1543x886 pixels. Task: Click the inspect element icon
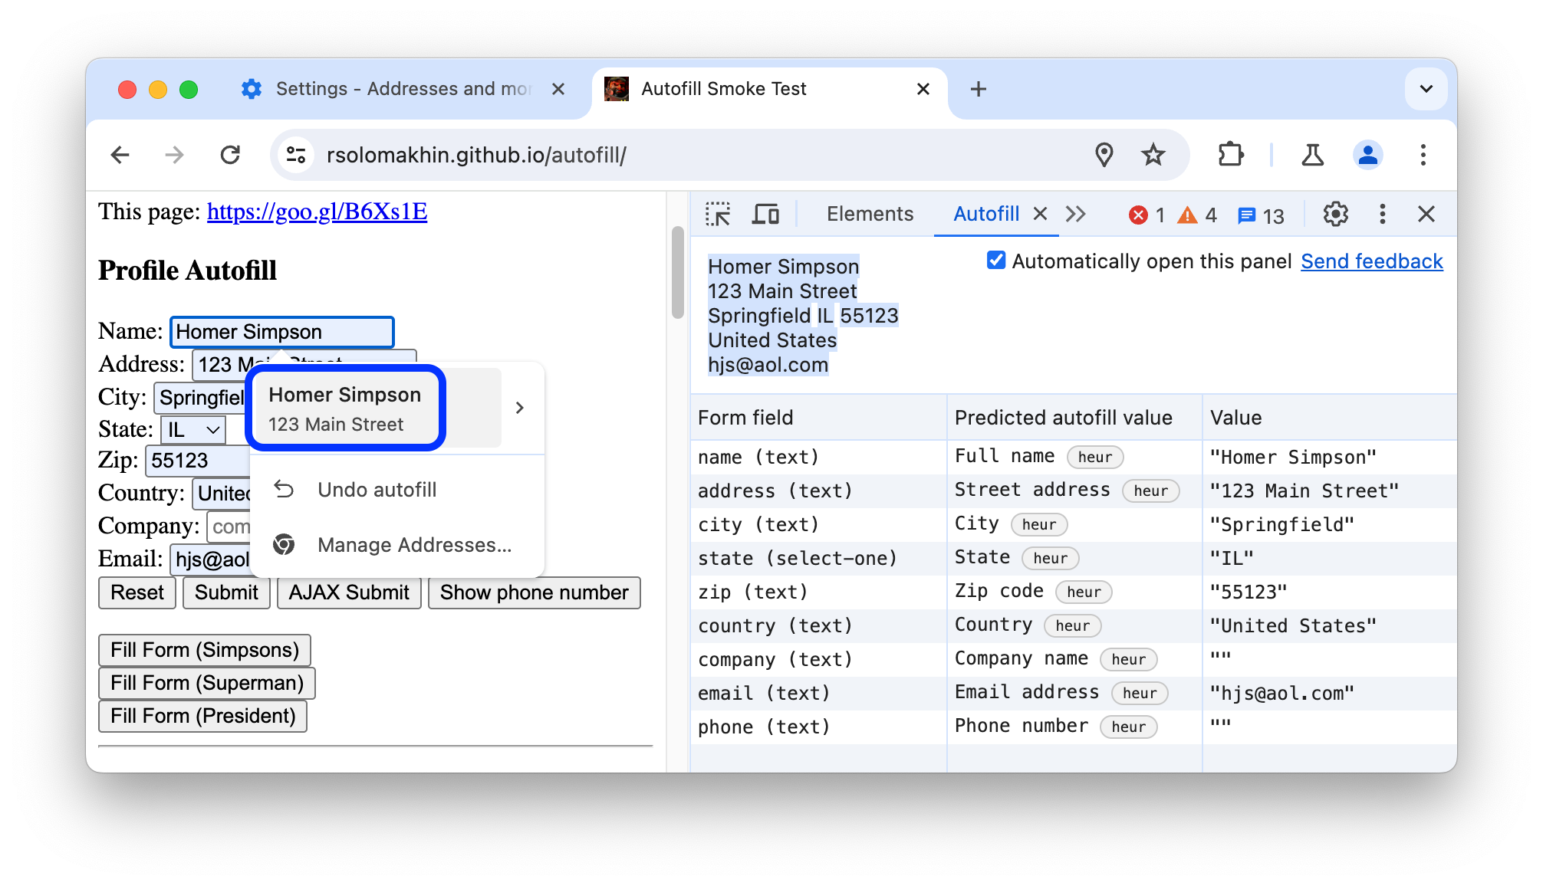(718, 214)
